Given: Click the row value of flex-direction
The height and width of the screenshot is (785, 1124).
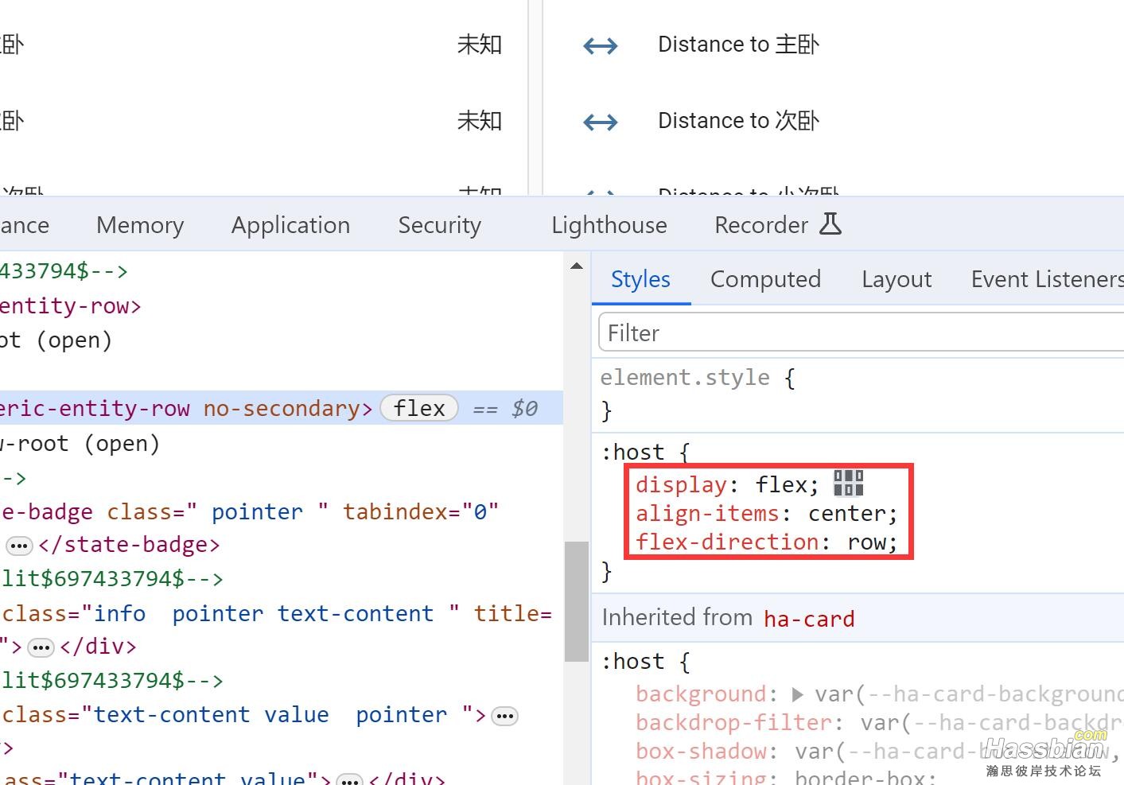Looking at the screenshot, I should tap(867, 542).
